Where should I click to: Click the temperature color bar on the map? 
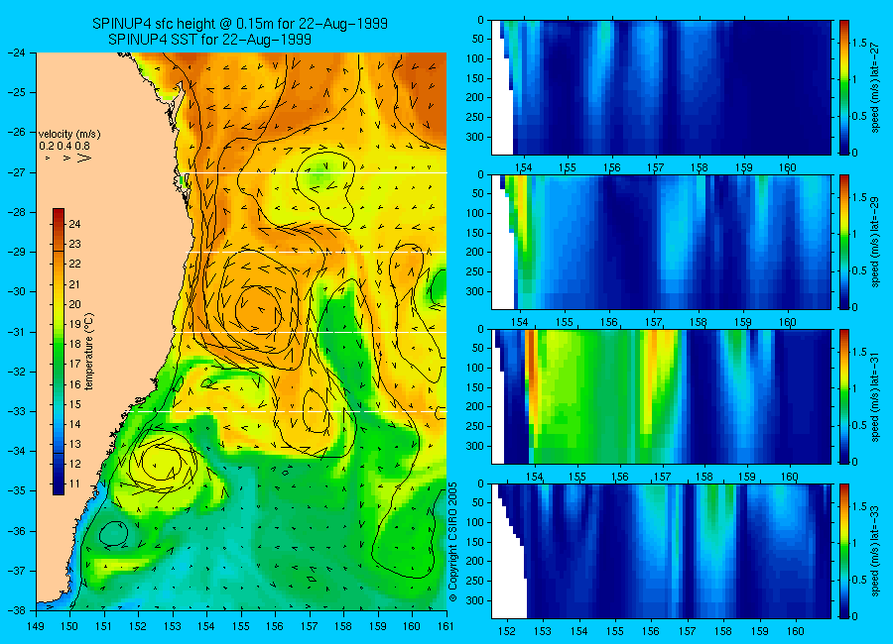[x=59, y=352]
